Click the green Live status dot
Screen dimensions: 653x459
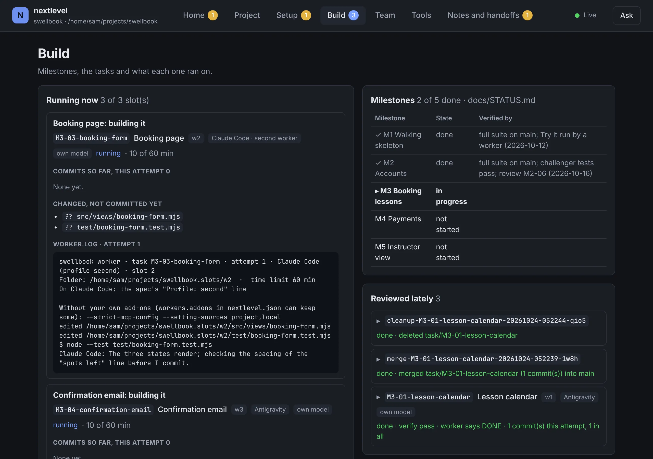[577, 16]
